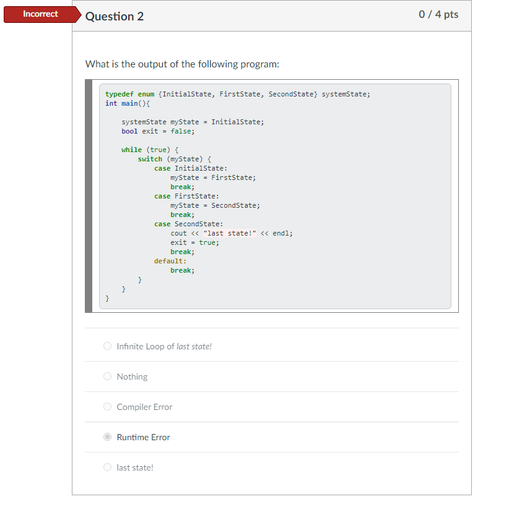
Task: Click the 'case InitialState:' code line
Action: 191,168
